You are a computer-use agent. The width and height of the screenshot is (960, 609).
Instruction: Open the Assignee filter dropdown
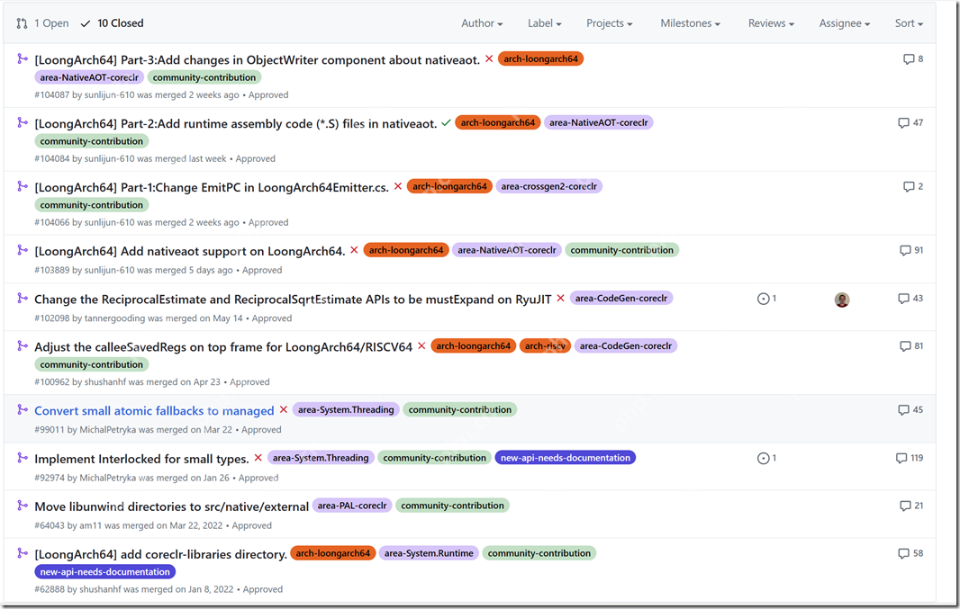pyautogui.click(x=844, y=22)
